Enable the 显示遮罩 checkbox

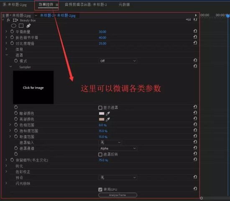100,108
